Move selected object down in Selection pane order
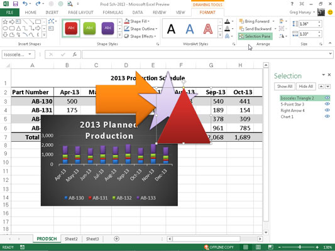Screen dimensions: 335x251 tap(328, 87)
